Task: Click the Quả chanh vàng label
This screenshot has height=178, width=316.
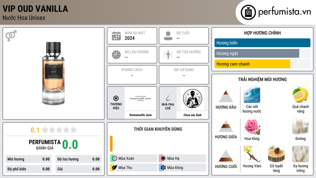Action: pos(301,109)
